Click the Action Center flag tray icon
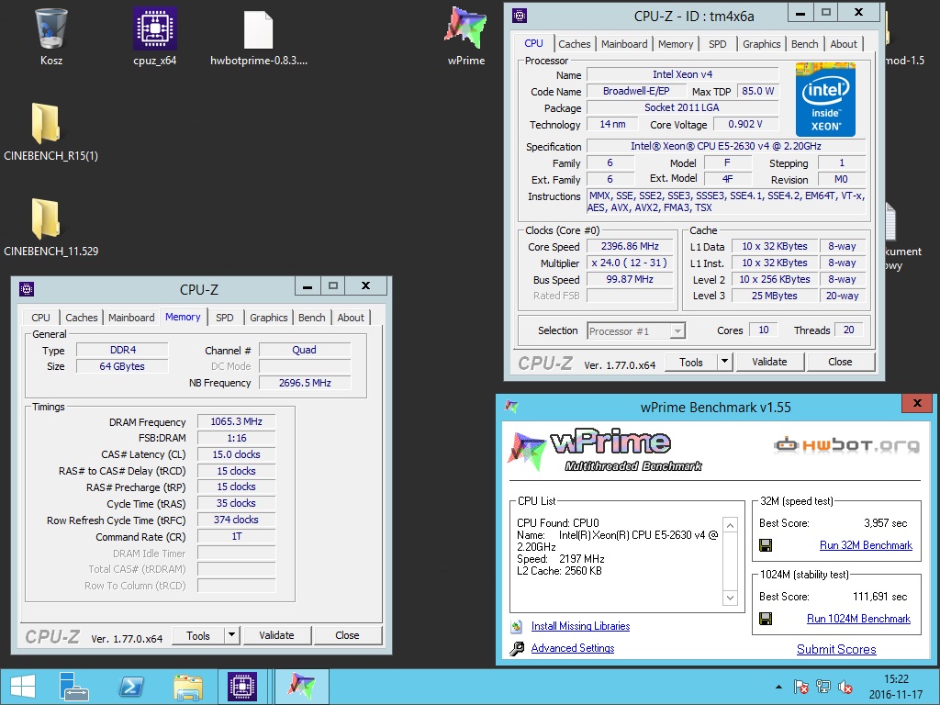This screenshot has width=940, height=705. point(800,687)
